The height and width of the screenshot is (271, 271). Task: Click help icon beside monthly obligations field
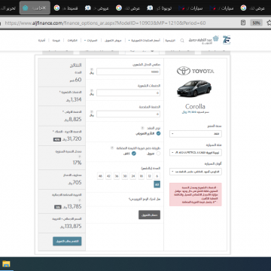tap(92, 90)
